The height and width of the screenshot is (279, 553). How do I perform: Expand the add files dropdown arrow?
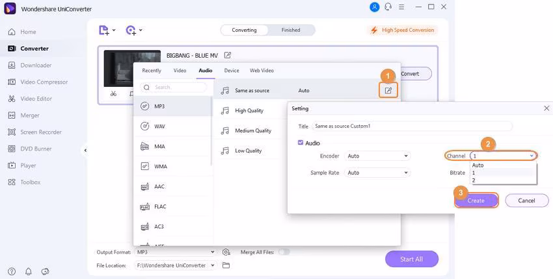114,30
